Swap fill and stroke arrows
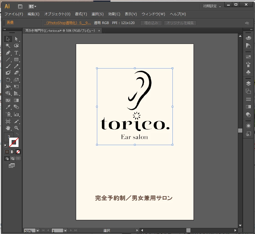 coord(17,134)
